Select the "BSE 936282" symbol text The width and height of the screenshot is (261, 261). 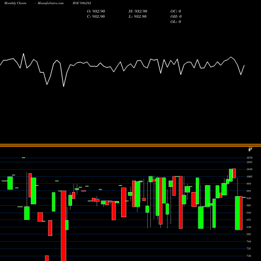point(82,3)
